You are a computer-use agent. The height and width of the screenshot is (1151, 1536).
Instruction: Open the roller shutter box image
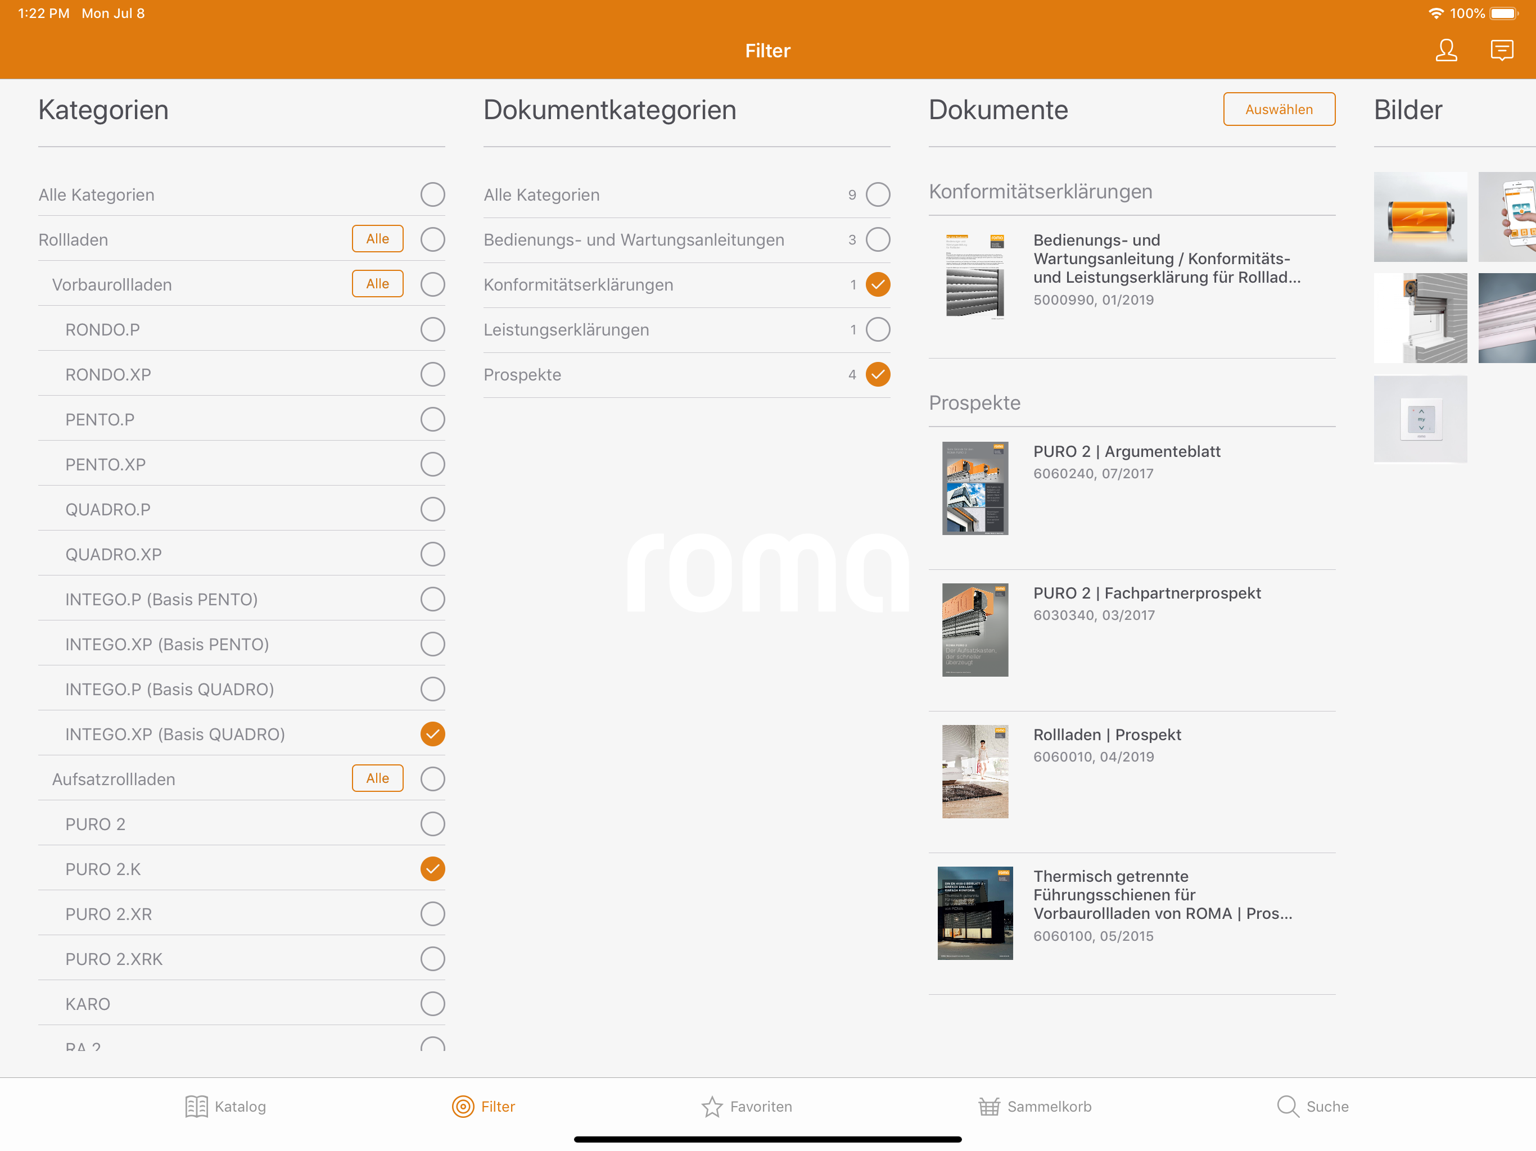(1420, 318)
